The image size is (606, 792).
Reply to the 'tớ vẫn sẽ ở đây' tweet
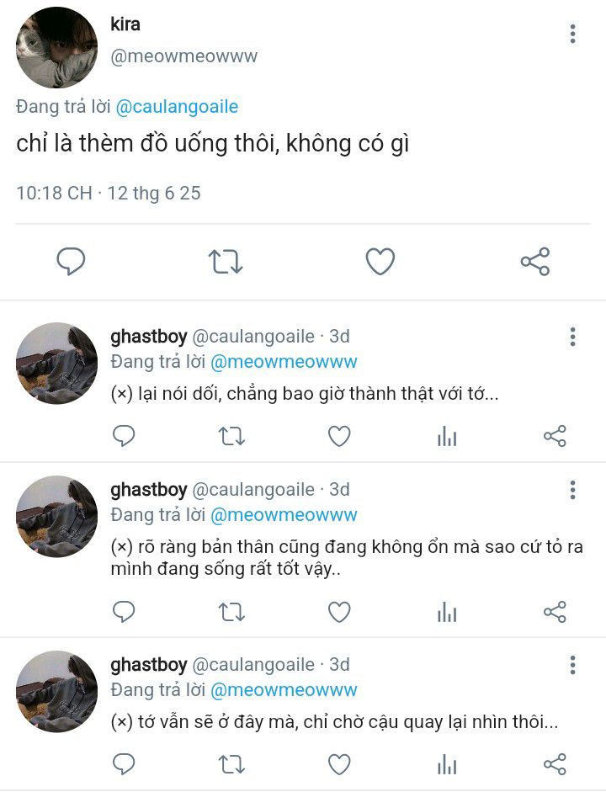(x=124, y=763)
